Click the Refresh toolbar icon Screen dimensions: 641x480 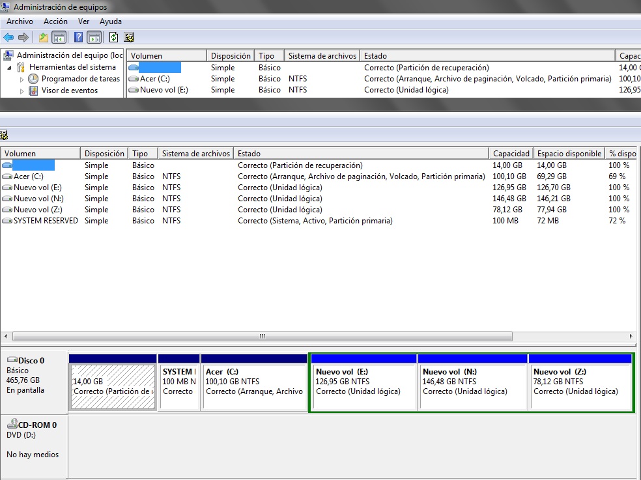[x=114, y=37]
